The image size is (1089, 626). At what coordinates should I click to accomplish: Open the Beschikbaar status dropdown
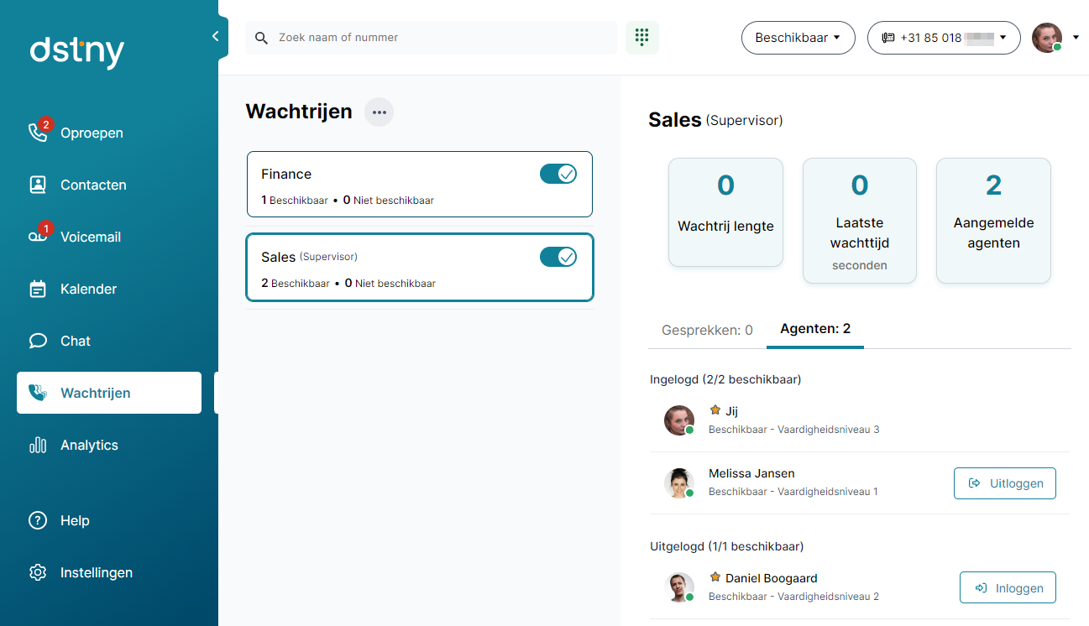tap(798, 38)
